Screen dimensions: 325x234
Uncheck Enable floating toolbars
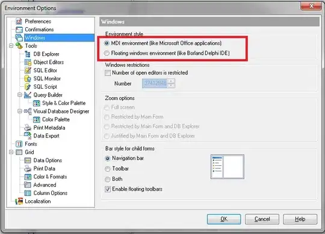pyautogui.click(x=108, y=189)
